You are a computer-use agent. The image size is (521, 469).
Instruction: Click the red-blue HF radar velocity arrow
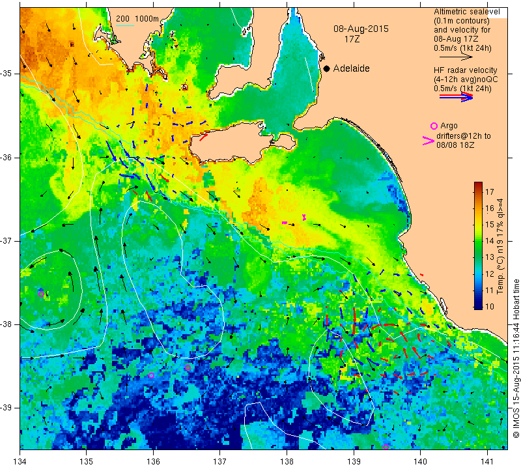coord(456,96)
